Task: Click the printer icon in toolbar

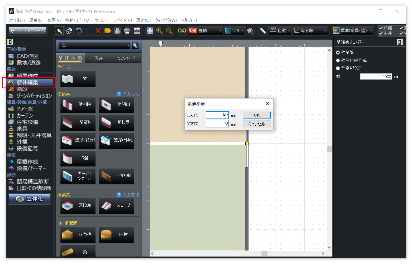Action: click(x=127, y=31)
